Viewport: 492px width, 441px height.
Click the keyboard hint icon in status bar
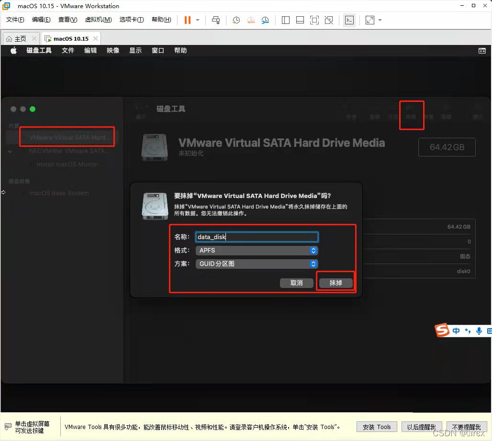point(8,426)
